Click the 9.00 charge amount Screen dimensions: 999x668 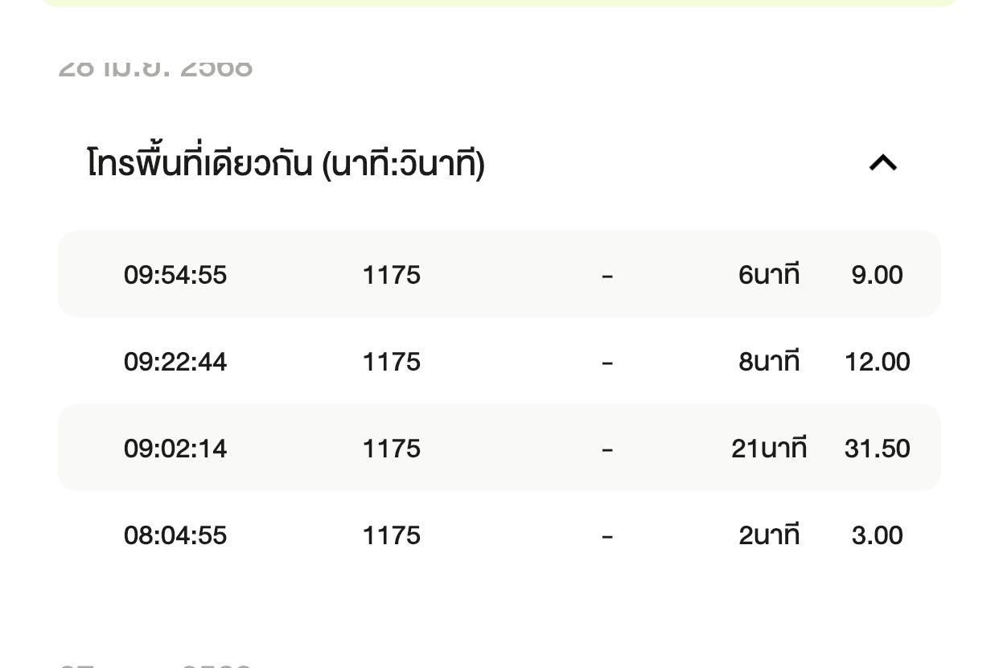877,275
